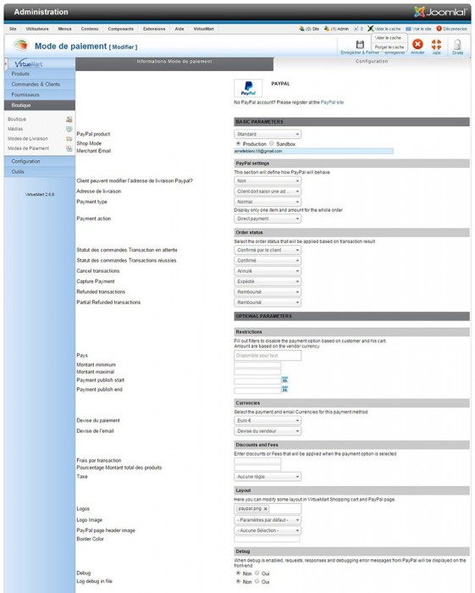The image size is (475, 593).
Task: Click the Montant minimum field
Action: click(257, 365)
